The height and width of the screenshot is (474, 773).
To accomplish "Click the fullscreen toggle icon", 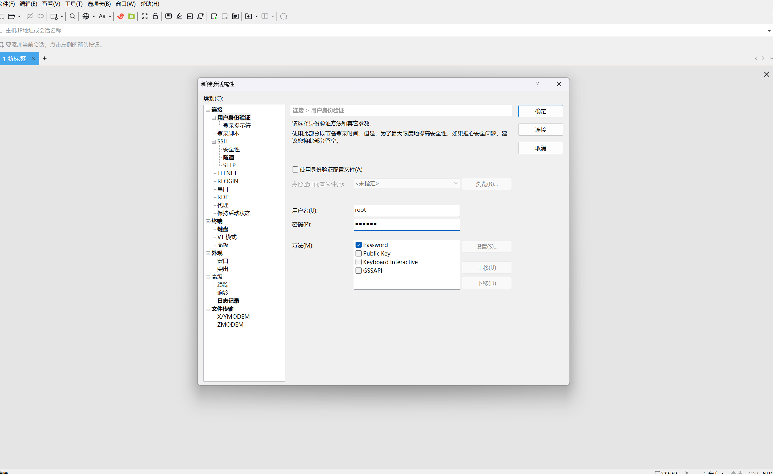I will pyautogui.click(x=145, y=16).
